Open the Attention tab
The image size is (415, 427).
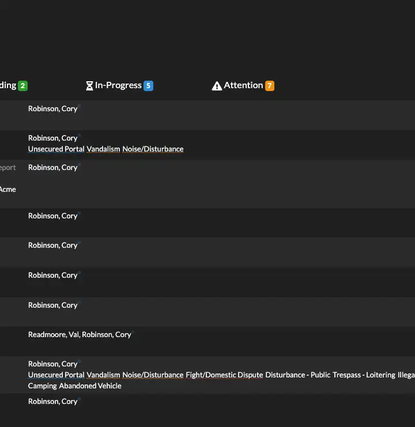[x=243, y=85]
